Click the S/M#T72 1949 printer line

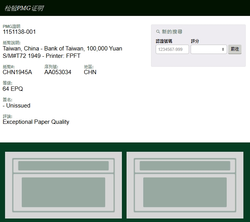point(42,56)
